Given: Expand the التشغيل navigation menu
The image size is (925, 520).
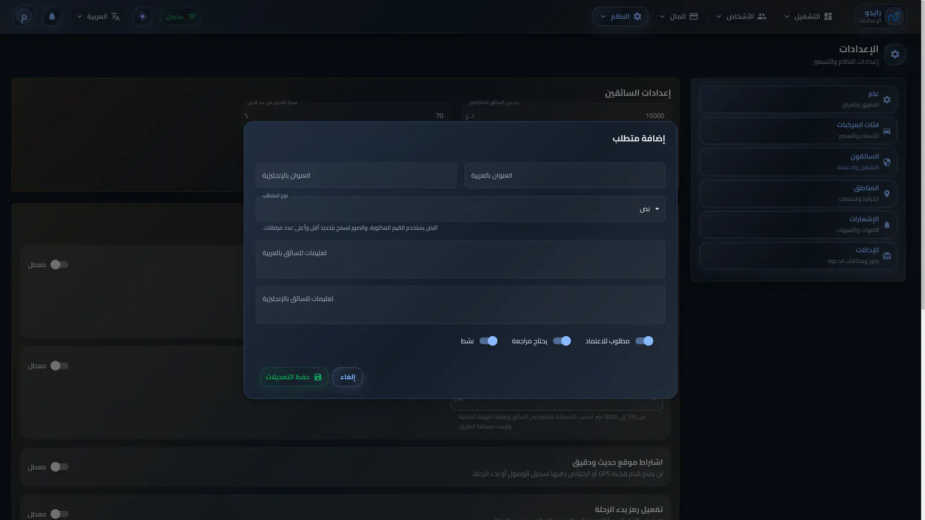Looking at the screenshot, I should click(808, 16).
